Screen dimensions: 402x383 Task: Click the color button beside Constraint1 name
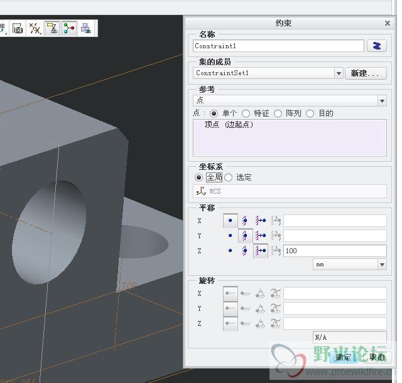[377, 46]
